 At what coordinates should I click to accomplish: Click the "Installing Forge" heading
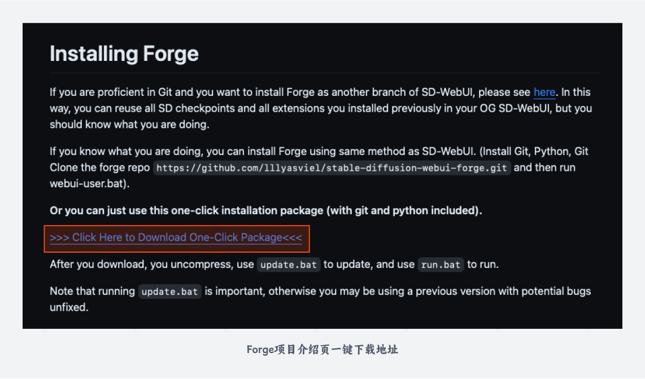pos(124,54)
